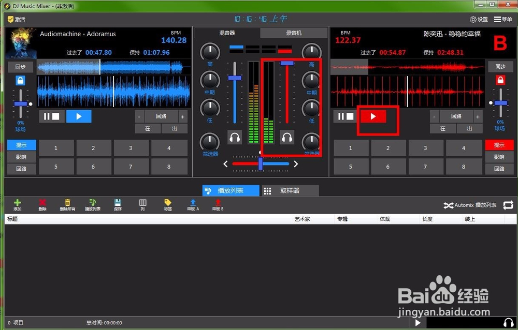Viewport: 518px width, 330px height.
Task: Nudge crossfader with right arrow
Action: pyautogui.click(x=296, y=164)
